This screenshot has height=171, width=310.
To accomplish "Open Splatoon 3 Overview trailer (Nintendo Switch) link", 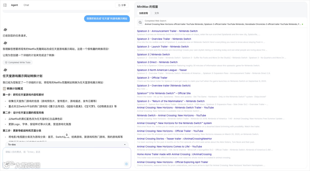I will (164, 85).
